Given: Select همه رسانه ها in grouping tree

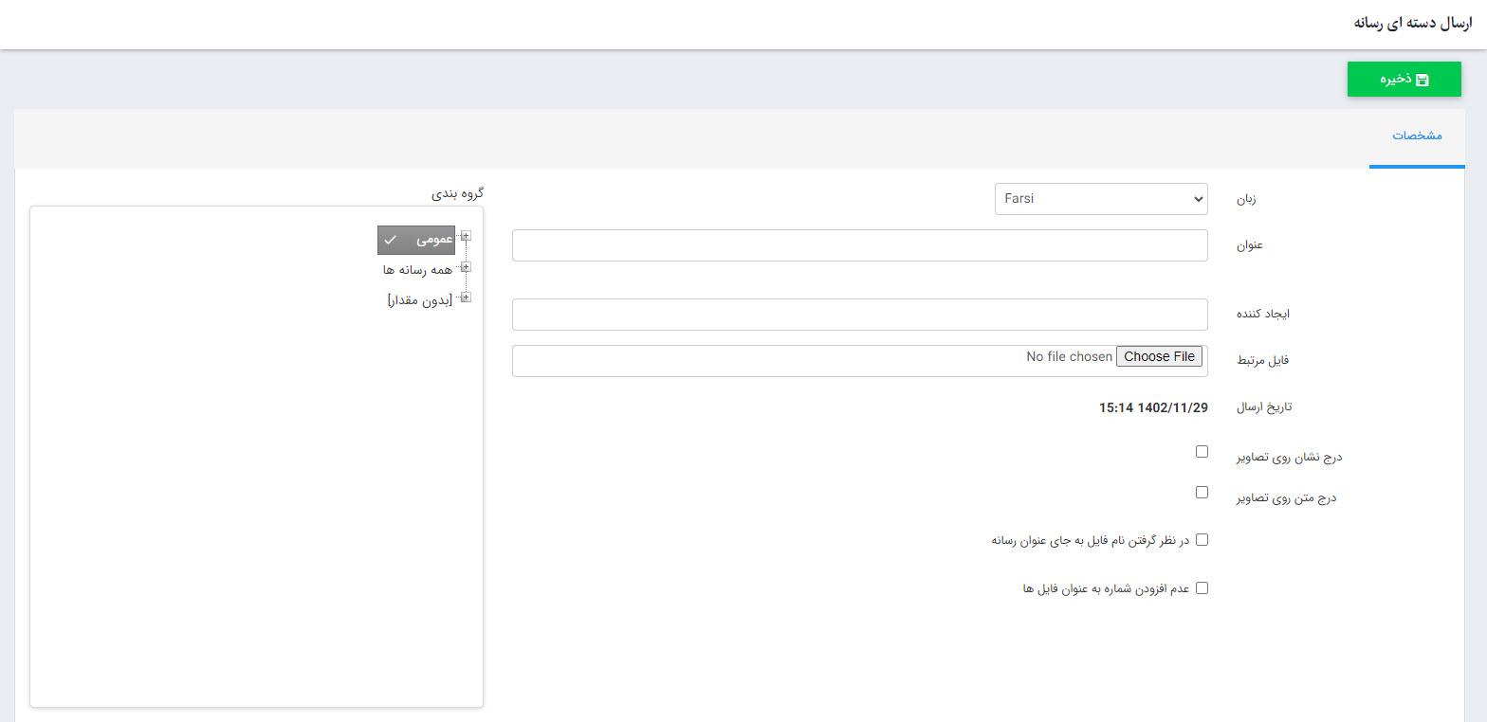Looking at the screenshot, I should 413,270.
